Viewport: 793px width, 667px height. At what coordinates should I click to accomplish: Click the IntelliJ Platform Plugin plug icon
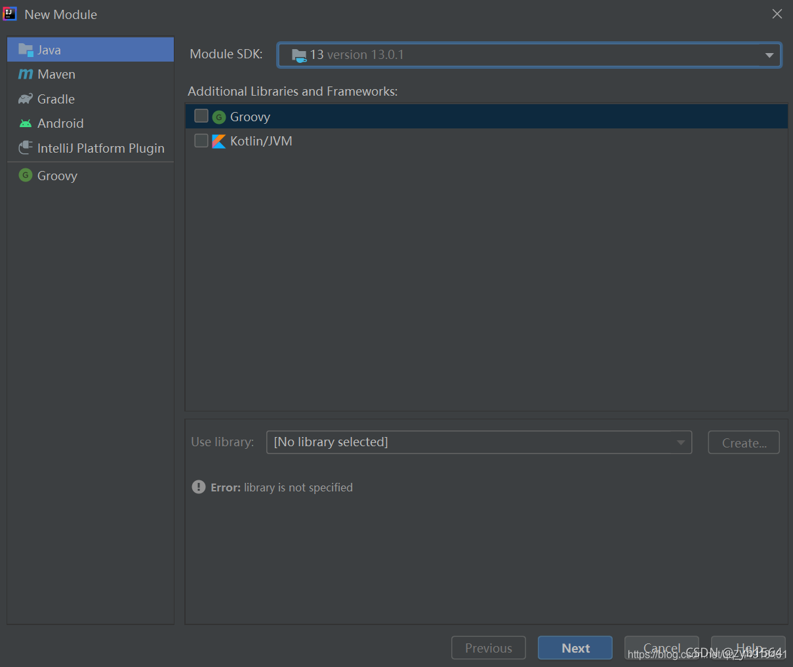(26, 148)
